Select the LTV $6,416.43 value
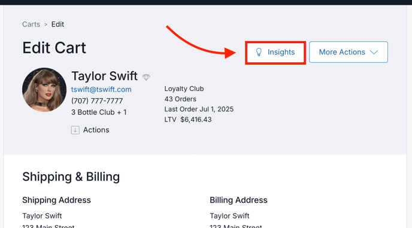 pyautogui.click(x=188, y=120)
